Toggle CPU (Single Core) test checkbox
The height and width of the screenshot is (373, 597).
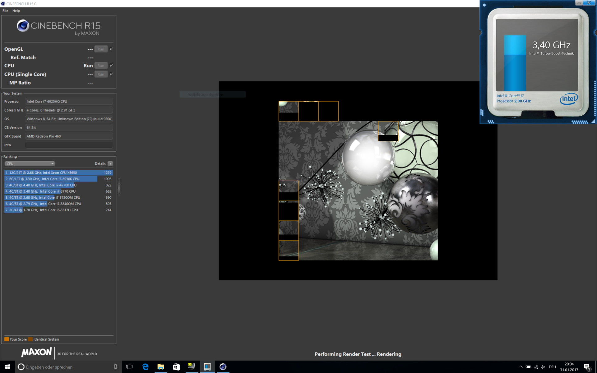[x=112, y=74]
